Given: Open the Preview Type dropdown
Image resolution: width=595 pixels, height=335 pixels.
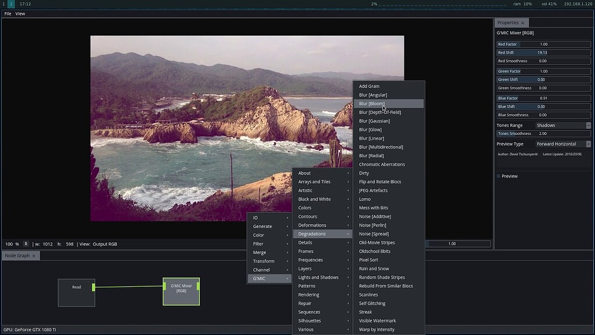Looking at the screenshot, I should [561, 144].
